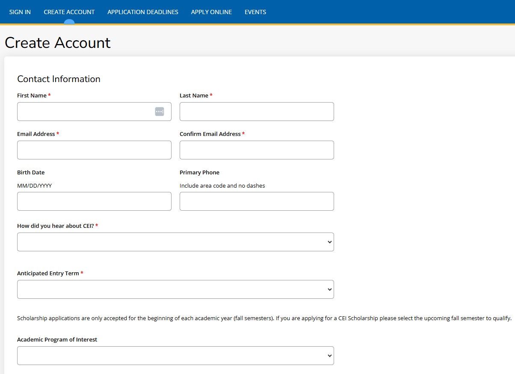
Task: Focus the Primary Phone input
Action: 257,201
